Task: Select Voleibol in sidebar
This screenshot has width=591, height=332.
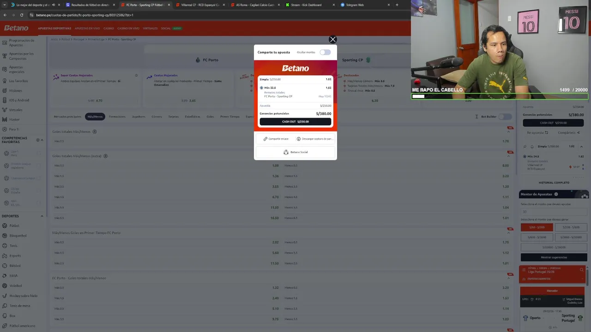Action: 16,285
